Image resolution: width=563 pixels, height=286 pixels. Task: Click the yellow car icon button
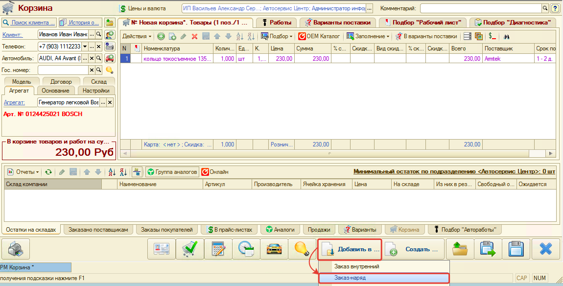pos(274,249)
